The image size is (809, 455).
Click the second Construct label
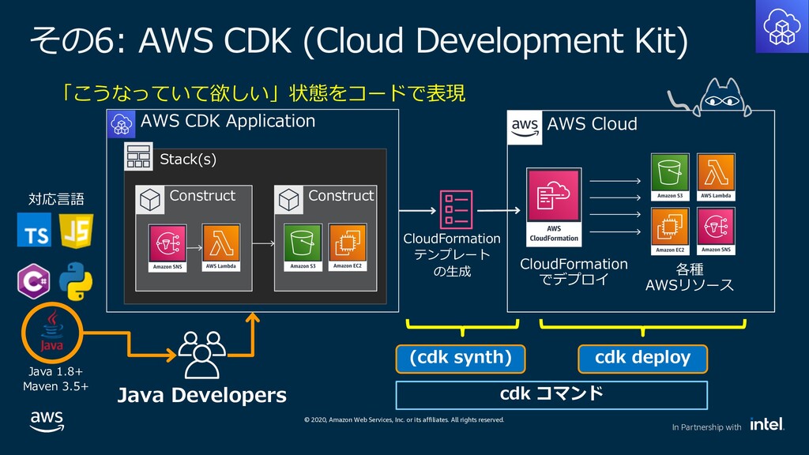click(341, 196)
